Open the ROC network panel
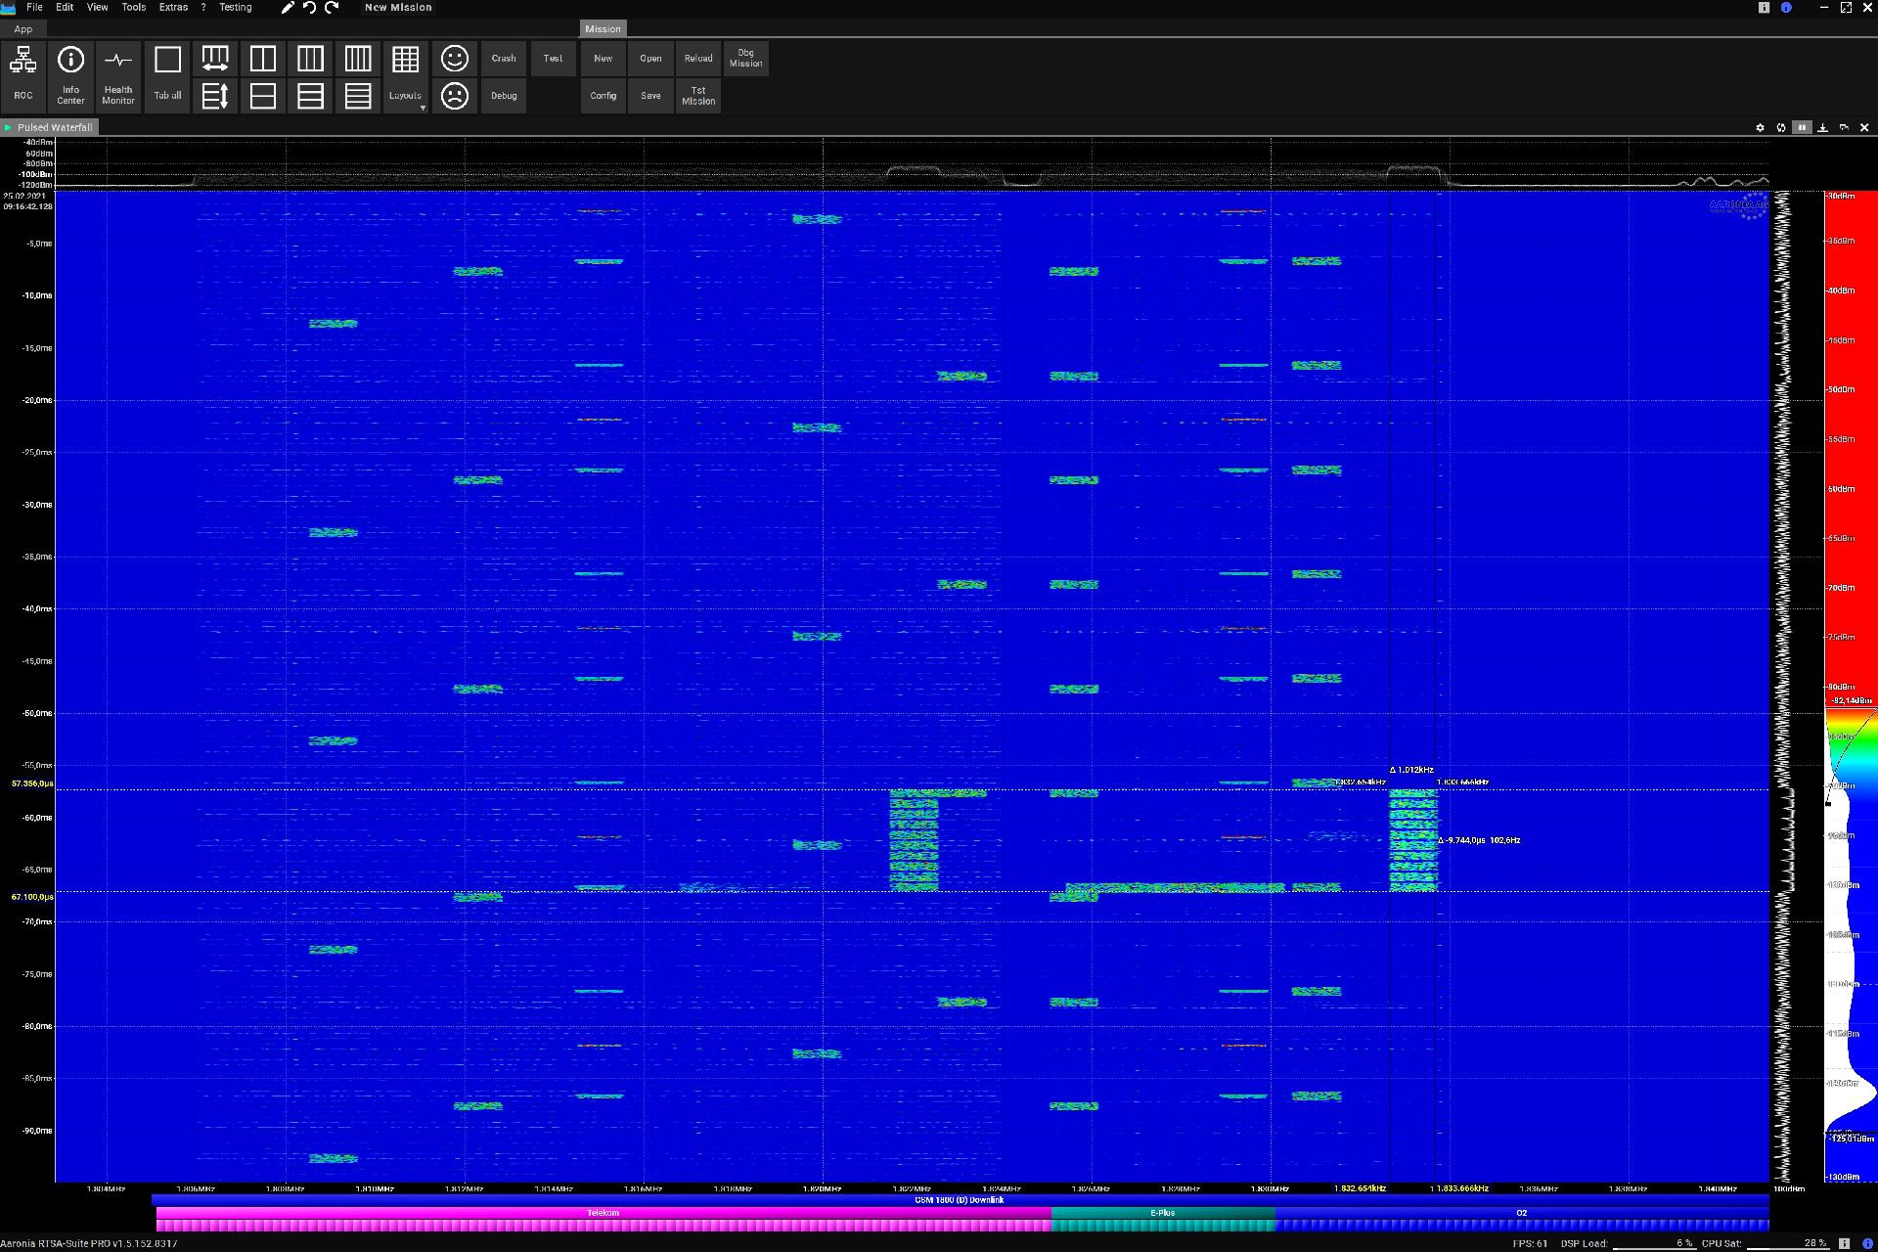 [x=23, y=76]
